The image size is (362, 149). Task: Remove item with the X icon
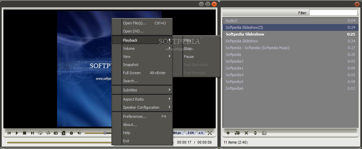[x=246, y=133]
